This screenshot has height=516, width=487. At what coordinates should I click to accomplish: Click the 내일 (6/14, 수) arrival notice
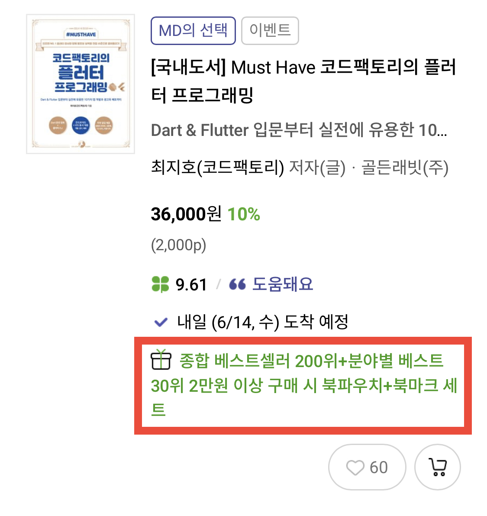263,322
